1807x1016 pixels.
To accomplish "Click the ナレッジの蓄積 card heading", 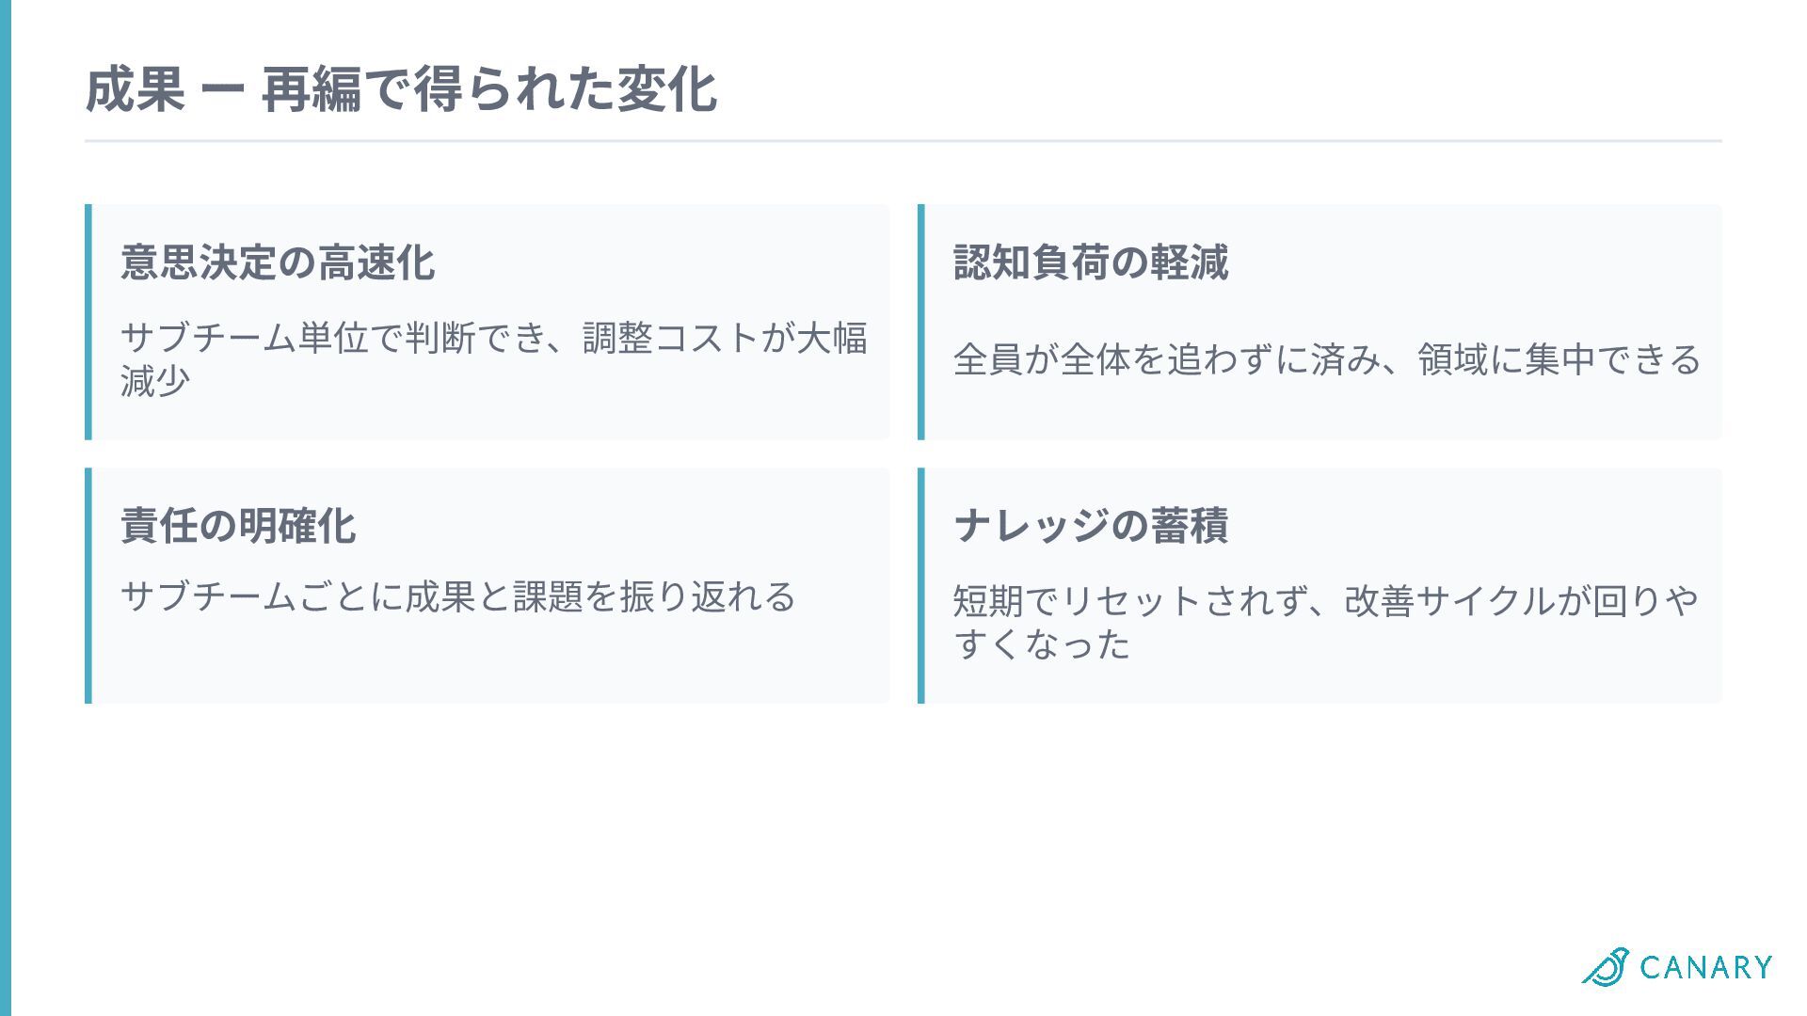I will point(1091,526).
